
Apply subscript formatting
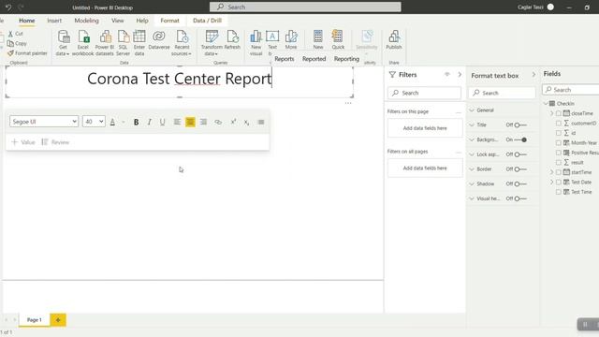247,122
